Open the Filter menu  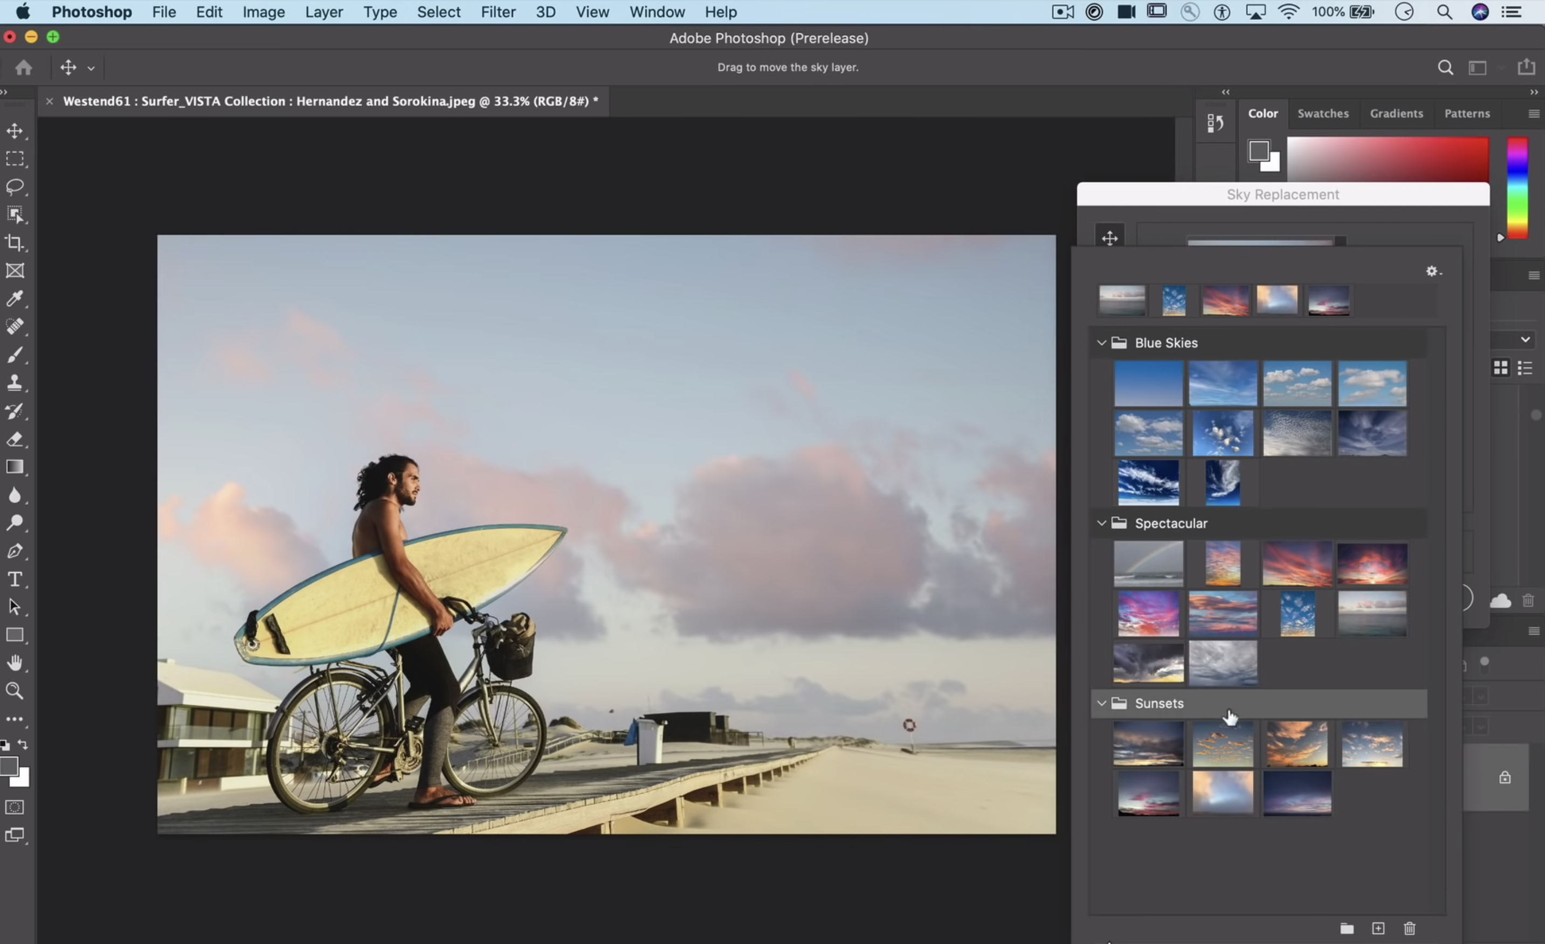498,12
